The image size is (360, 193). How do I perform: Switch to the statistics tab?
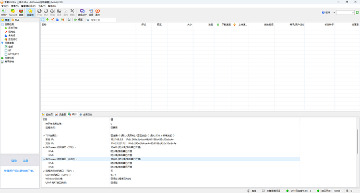pyautogui.click(x=73, y=114)
